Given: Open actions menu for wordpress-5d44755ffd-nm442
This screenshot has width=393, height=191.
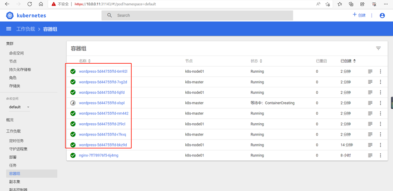Looking at the screenshot, I should [380, 113].
